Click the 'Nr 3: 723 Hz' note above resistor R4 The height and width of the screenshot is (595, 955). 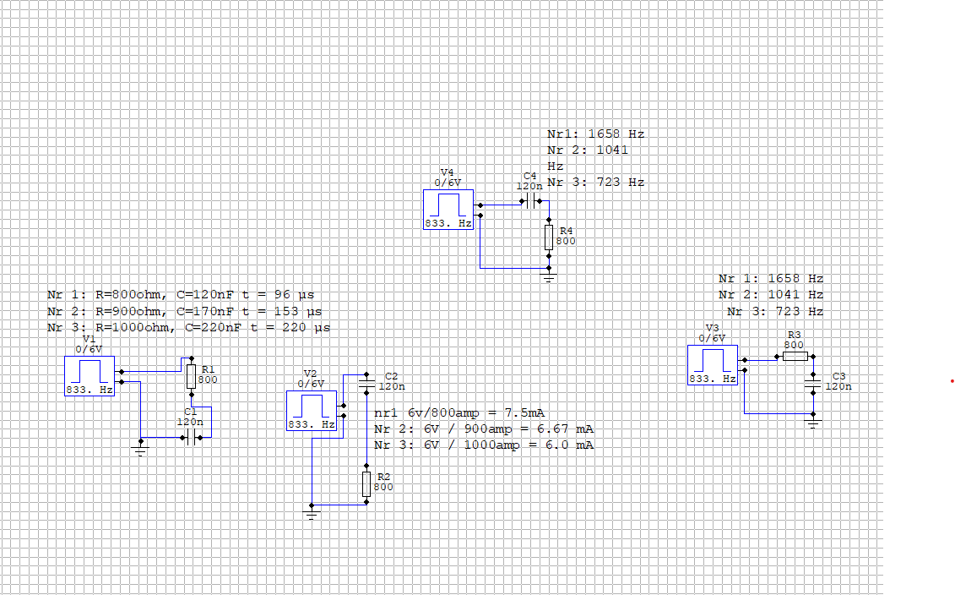click(595, 183)
